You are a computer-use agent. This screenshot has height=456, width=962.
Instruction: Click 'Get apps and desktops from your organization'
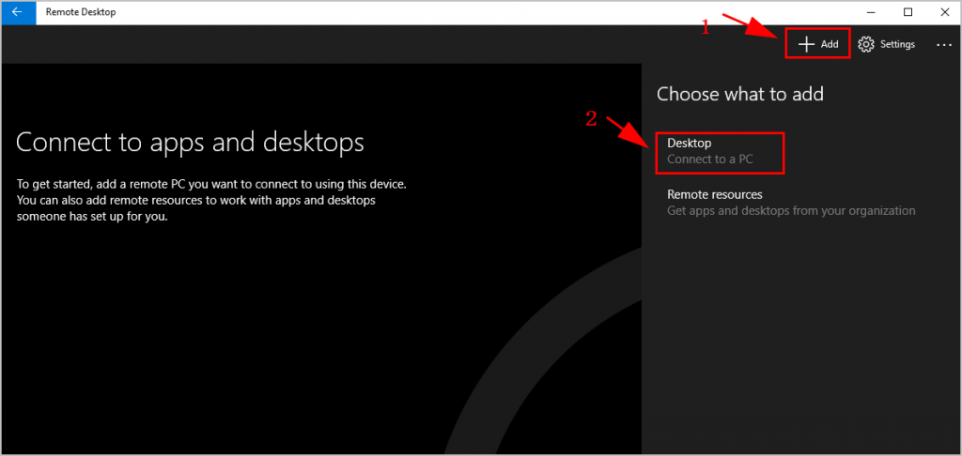tap(791, 211)
